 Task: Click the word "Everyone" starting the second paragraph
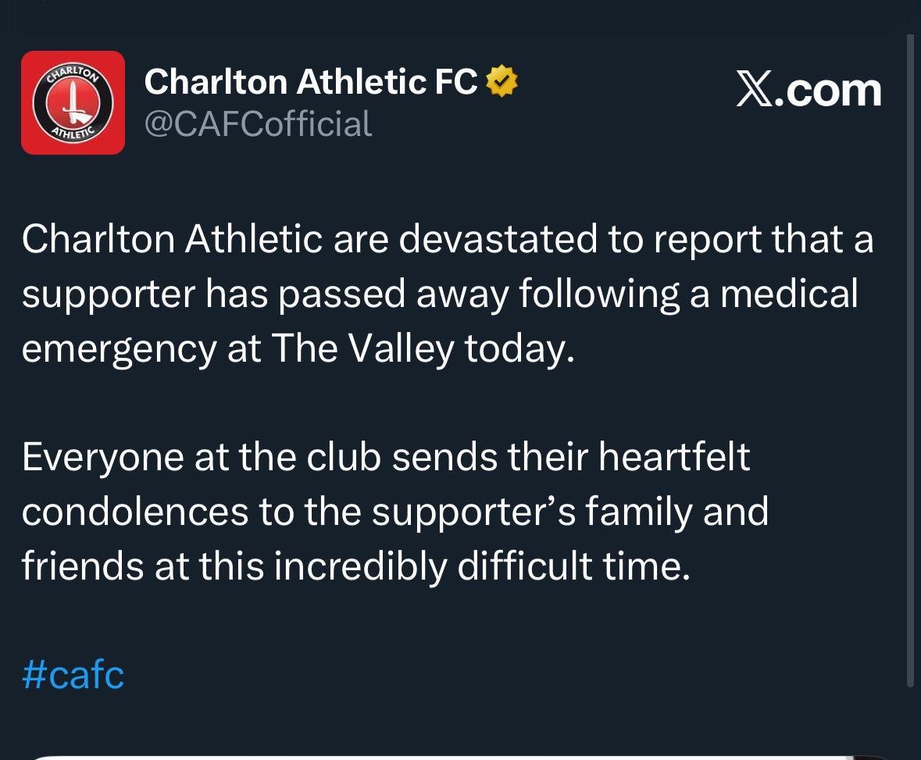pyautogui.click(x=103, y=458)
